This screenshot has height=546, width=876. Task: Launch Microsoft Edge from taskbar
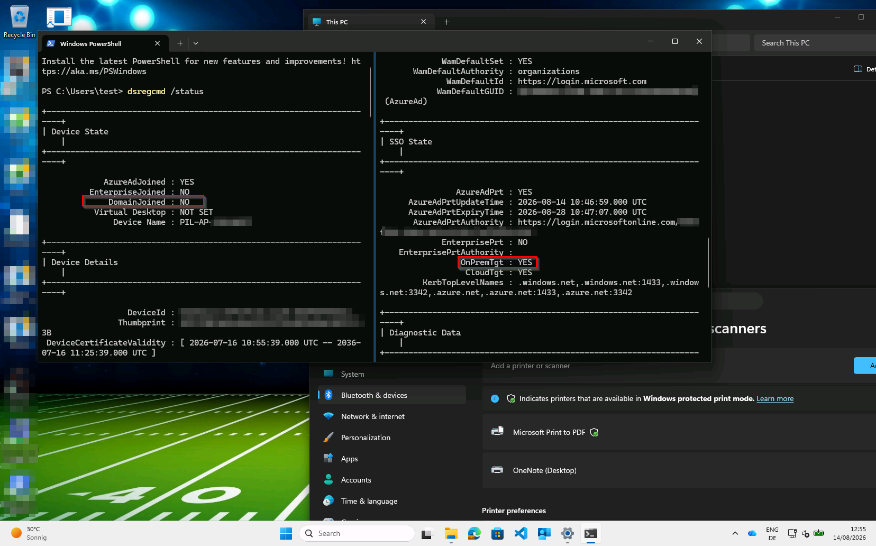(x=474, y=533)
